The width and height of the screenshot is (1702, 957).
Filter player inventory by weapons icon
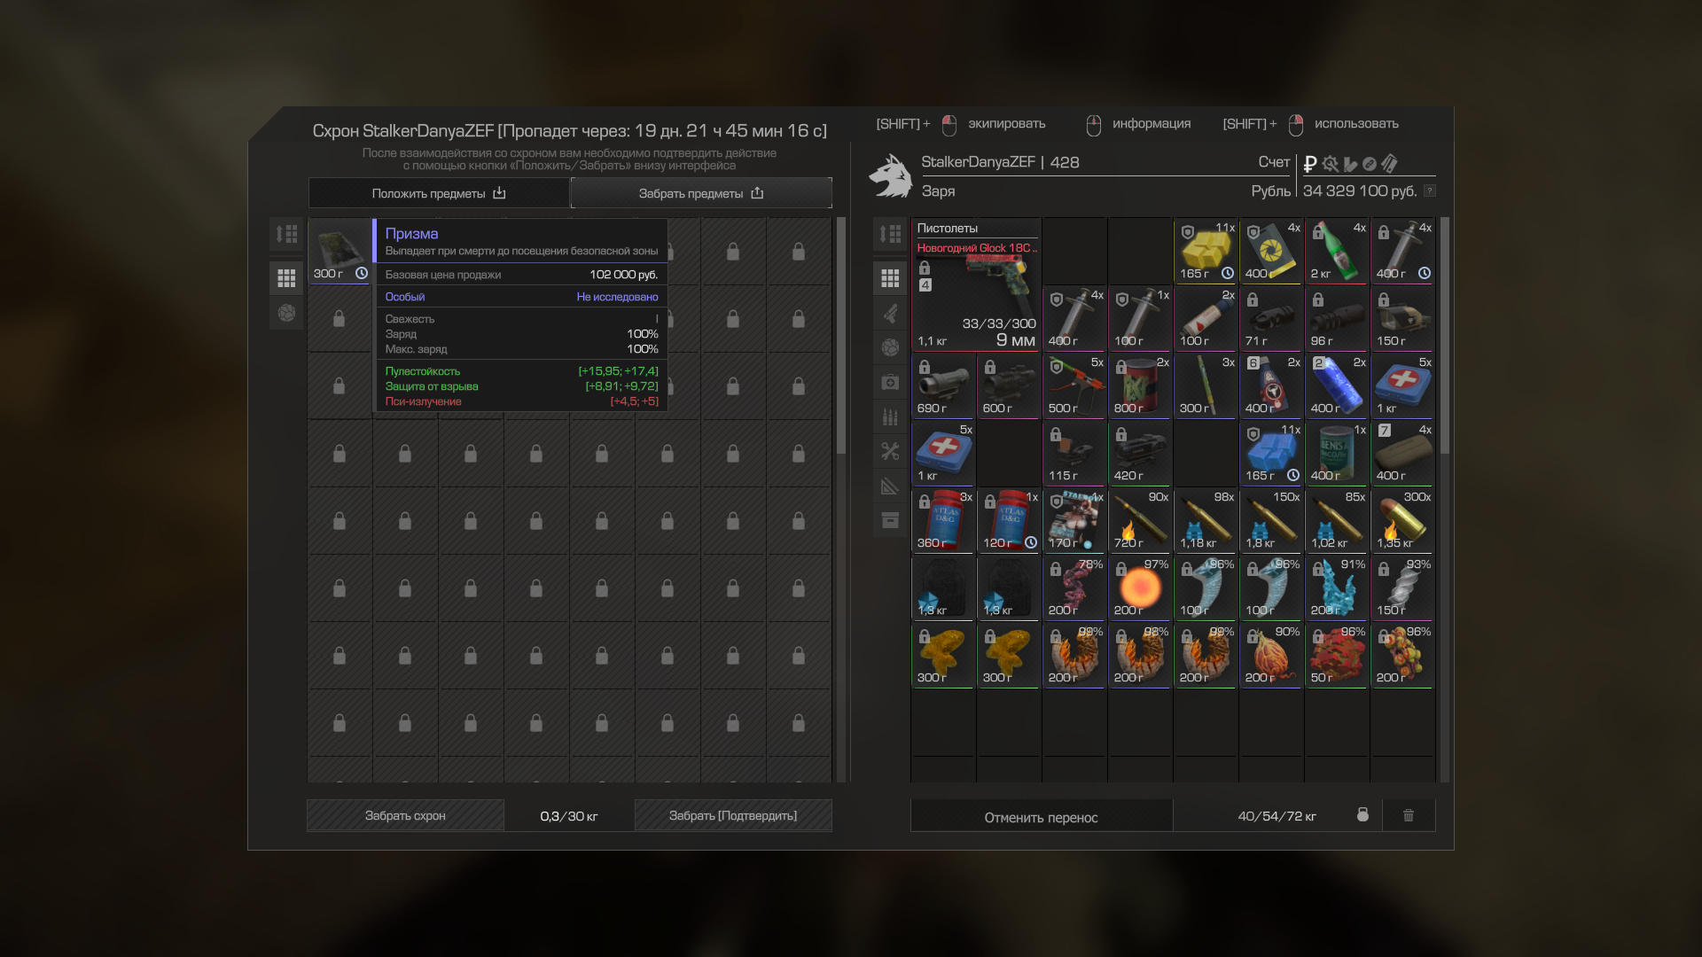(890, 313)
